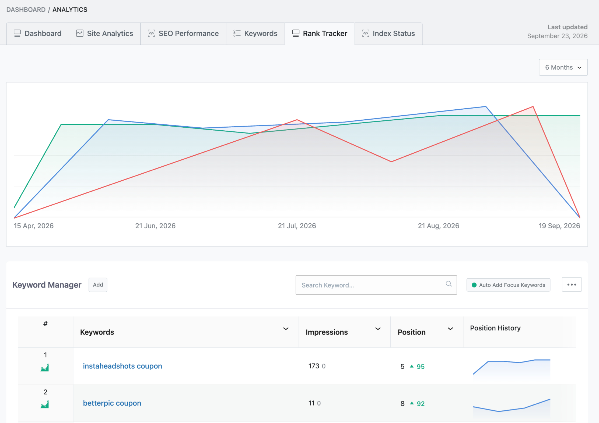The image size is (599, 423).
Task: Click the search magnifier icon in keyword field
Action: (x=449, y=284)
